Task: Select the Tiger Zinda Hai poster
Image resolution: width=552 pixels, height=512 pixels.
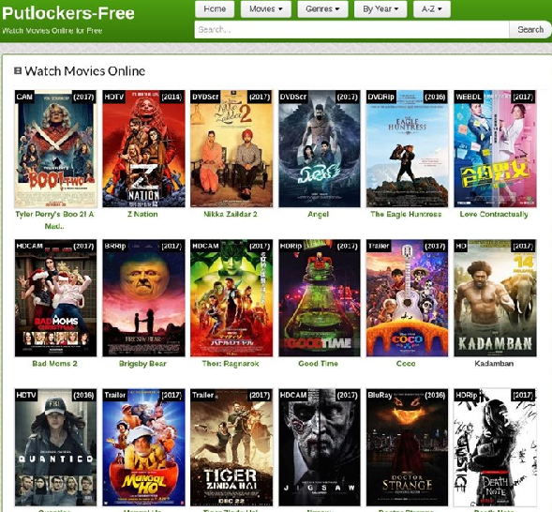Action: coord(231,447)
